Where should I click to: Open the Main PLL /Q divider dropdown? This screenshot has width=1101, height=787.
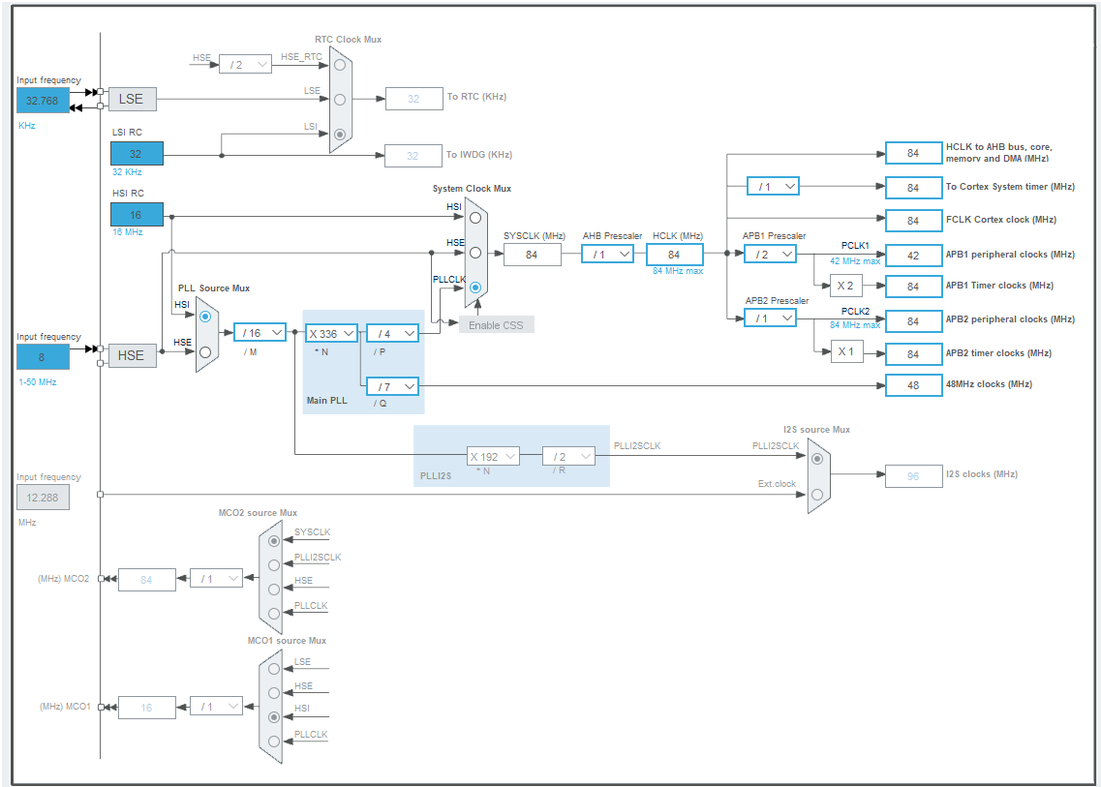click(392, 386)
